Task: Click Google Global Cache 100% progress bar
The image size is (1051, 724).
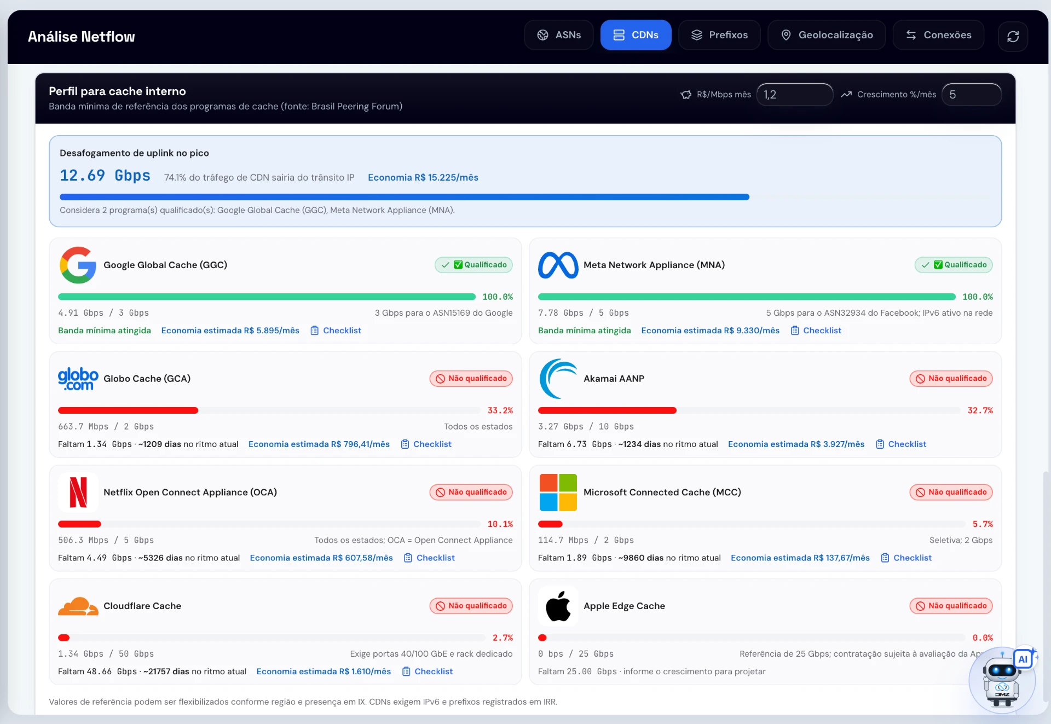Action: click(267, 297)
